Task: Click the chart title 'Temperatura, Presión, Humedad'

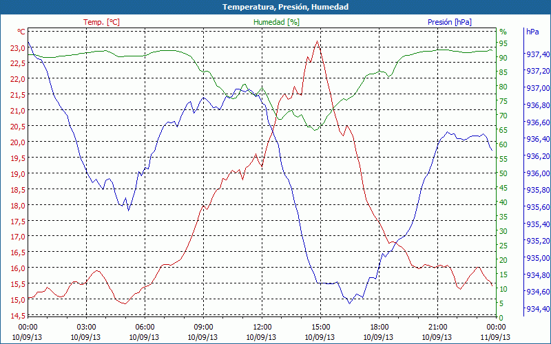Action: click(x=285, y=7)
